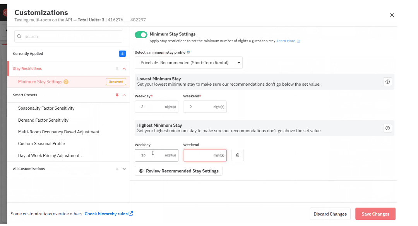Viewport: 418px width, 226px height.
Task: Click info icon next to minimum stay profile label
Action: click(188, 52)
